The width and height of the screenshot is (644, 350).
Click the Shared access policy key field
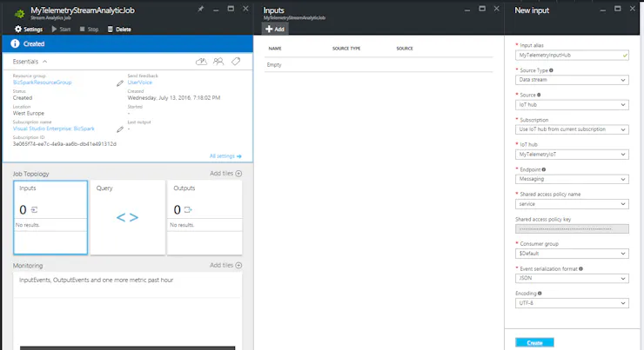(572, 228)
